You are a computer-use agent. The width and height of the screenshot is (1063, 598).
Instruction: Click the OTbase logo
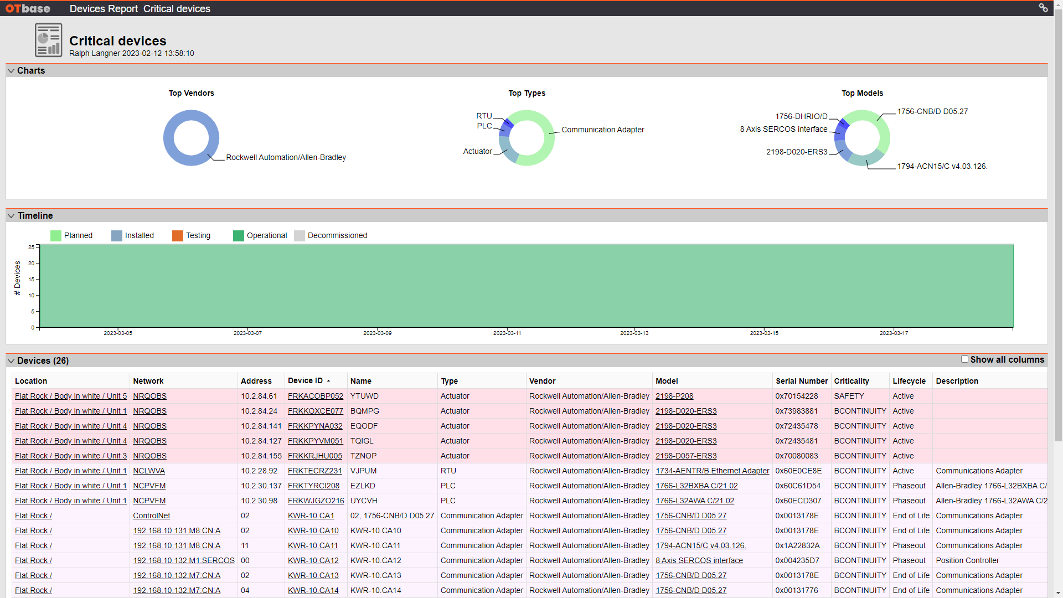click(28, 8)
